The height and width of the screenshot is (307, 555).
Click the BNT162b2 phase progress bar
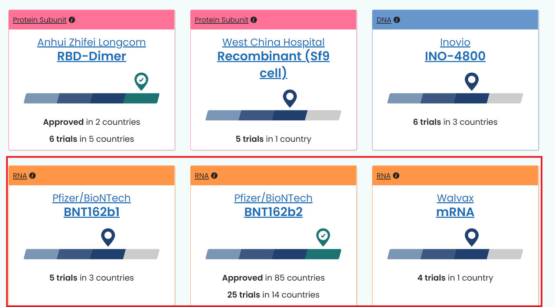273,254
